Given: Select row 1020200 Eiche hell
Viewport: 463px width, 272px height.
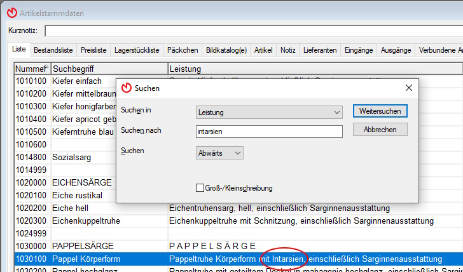Looking at the screenshot, I should pos(238,208).
